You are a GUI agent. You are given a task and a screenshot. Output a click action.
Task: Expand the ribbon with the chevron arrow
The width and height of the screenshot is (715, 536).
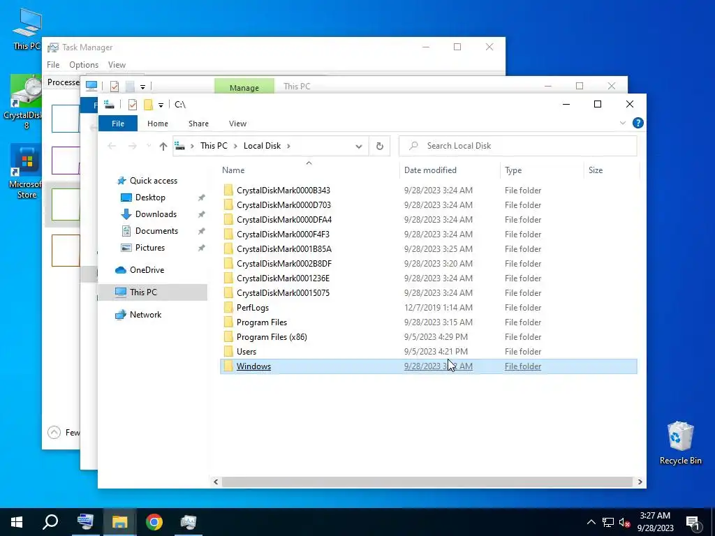pyautogui.click(x=622, y=123)
